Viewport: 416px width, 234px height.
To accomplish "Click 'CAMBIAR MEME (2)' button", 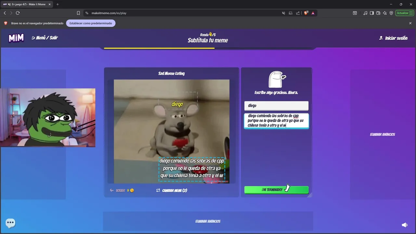I will pyautogui.click(x=172, y=190).
